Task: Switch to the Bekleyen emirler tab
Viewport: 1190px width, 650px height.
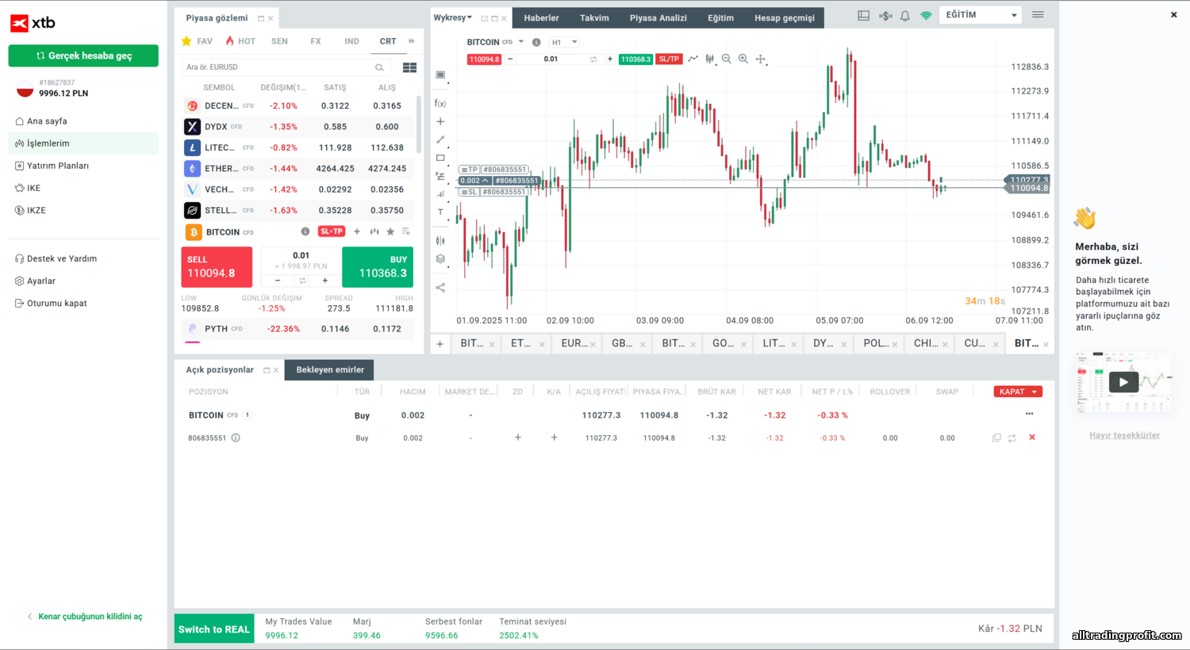Action: point(330,370)
